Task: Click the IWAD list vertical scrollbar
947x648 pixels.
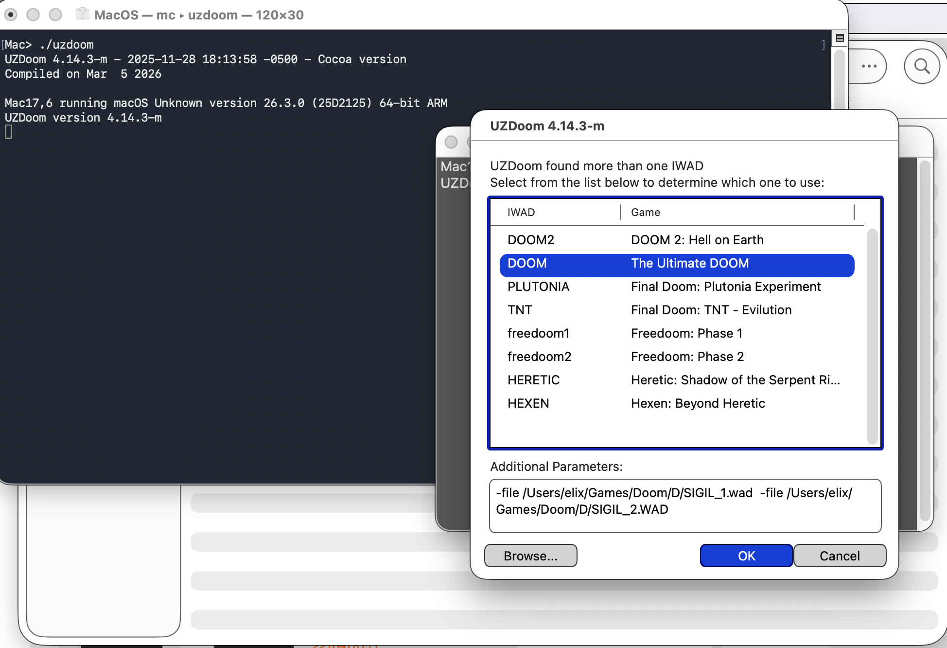Action: coord(873,336)
